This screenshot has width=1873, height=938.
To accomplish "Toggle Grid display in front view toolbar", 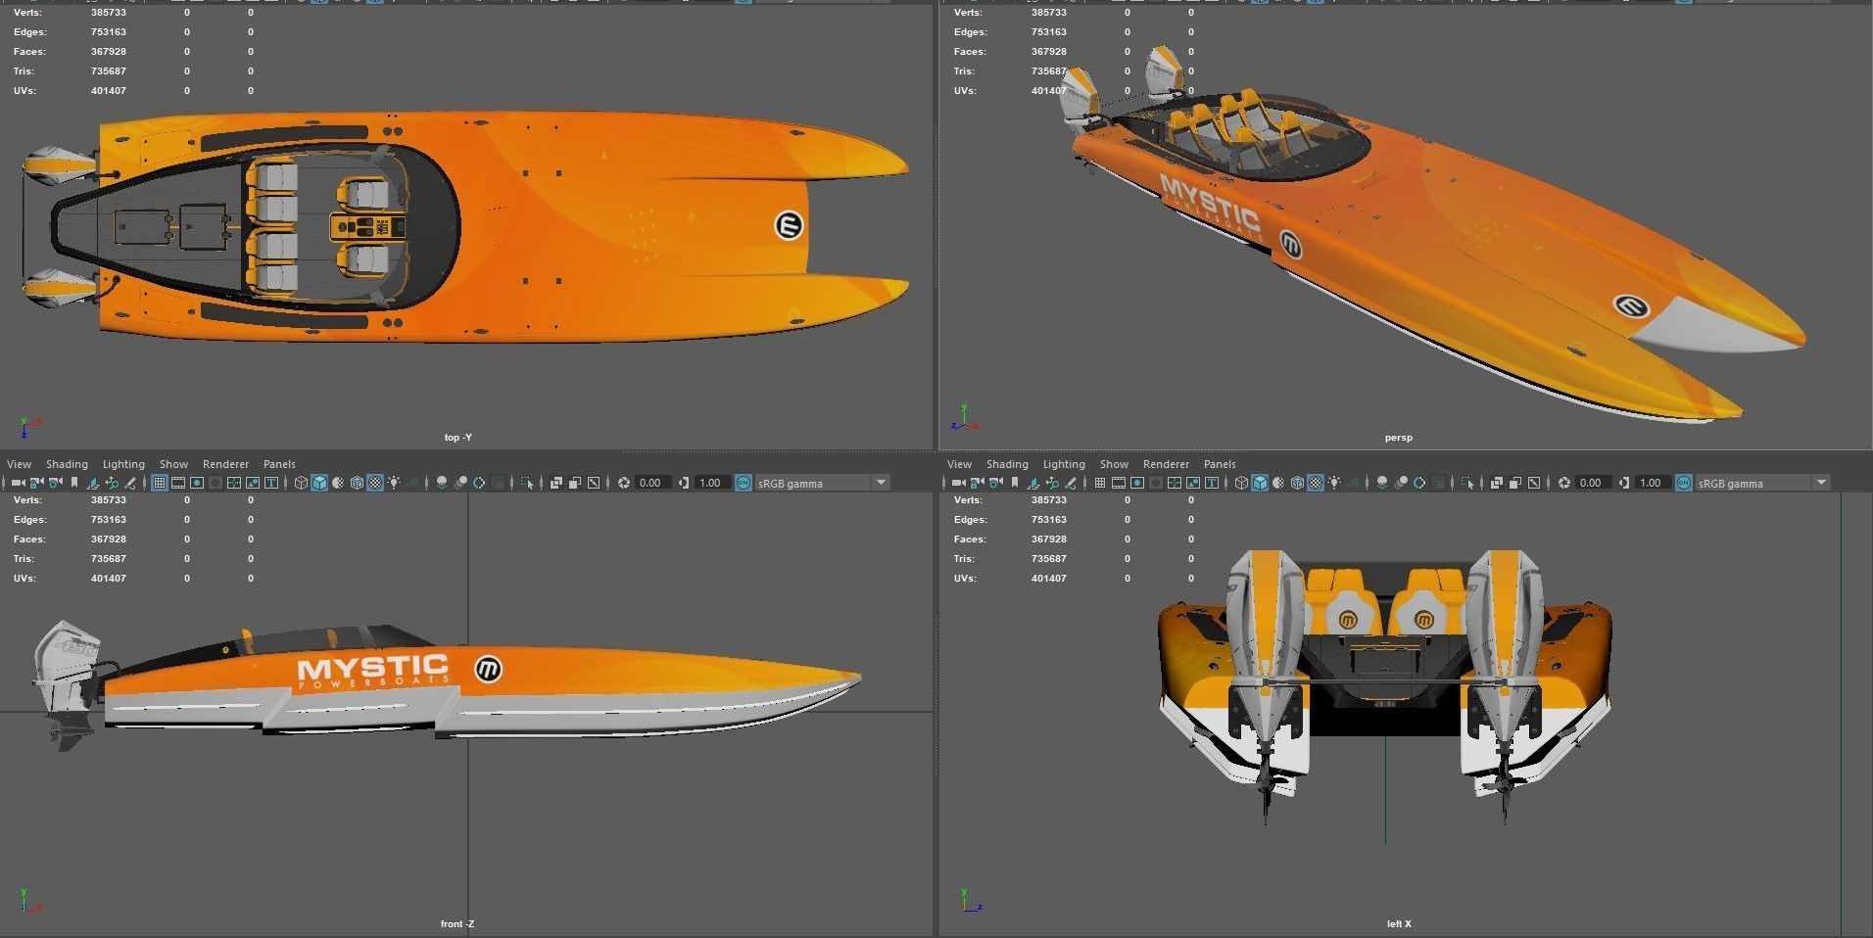I will [x=160, y=483].
